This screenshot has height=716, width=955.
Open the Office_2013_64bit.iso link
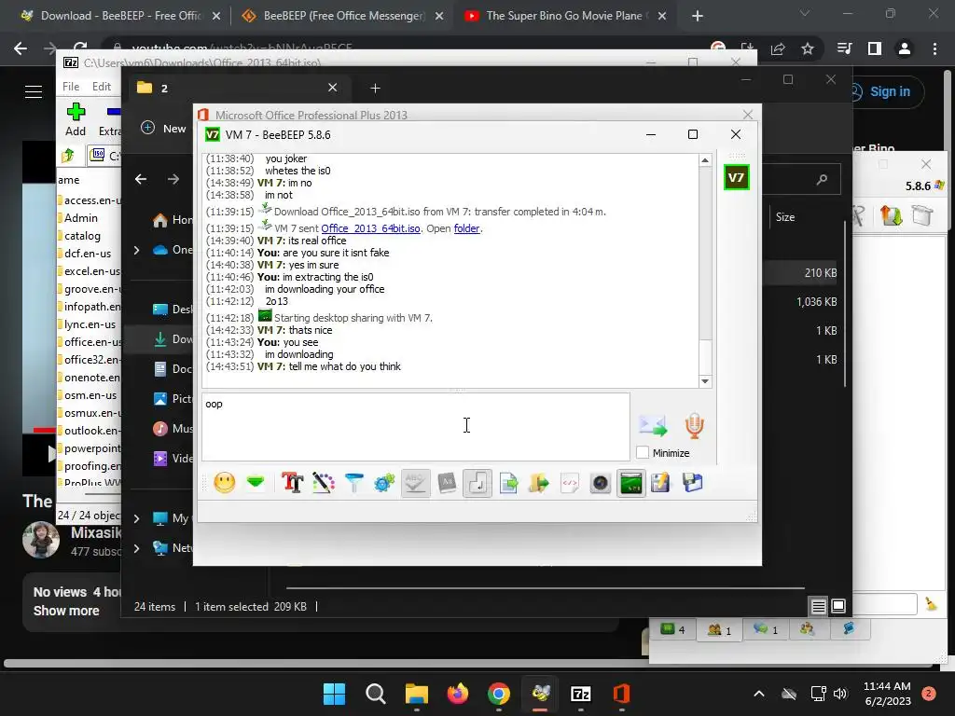coord(370,228)
